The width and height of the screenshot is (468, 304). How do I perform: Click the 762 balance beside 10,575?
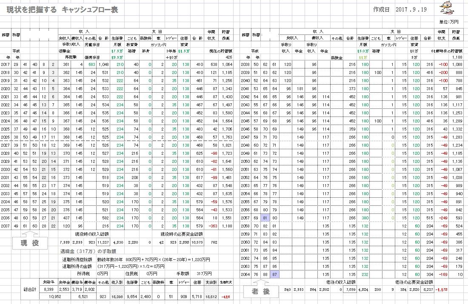tap(214, 242)
